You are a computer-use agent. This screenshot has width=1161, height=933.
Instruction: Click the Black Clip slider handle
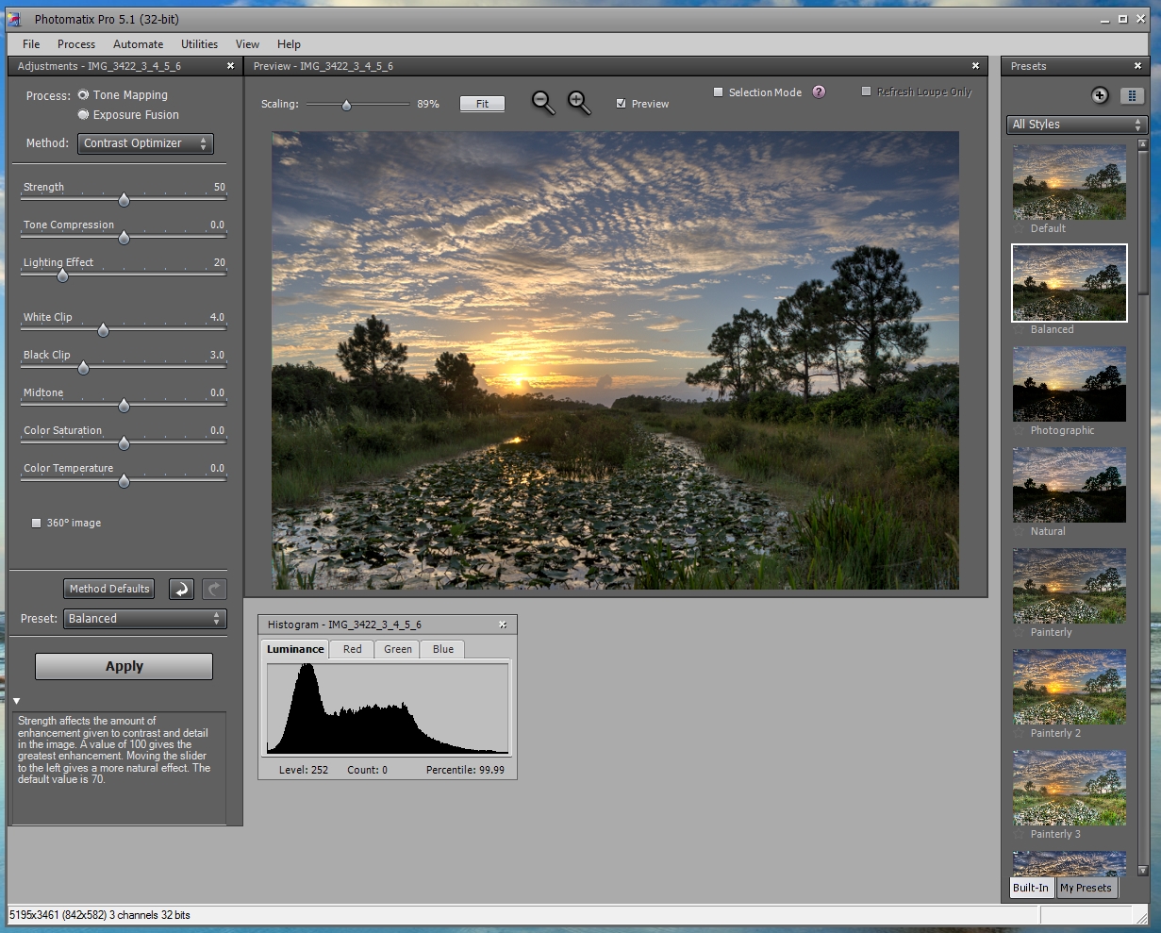pyautogui.click(x=83, y=368)
